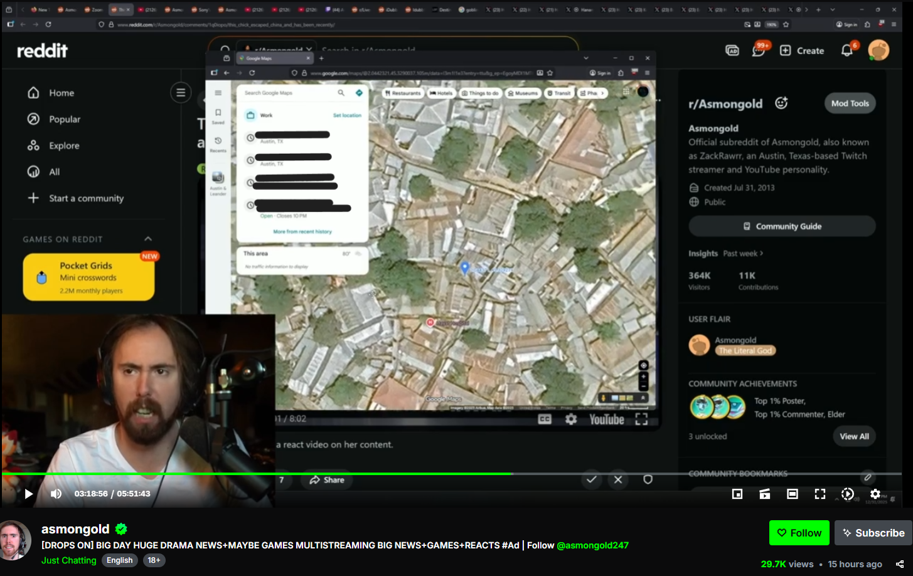Click Set location link next to Work
Viewport: 913px width, 576px height.
[x=347, y=115]
